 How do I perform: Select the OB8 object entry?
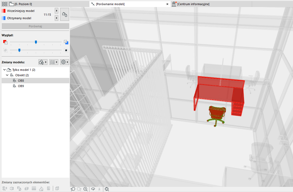(35, 81)
